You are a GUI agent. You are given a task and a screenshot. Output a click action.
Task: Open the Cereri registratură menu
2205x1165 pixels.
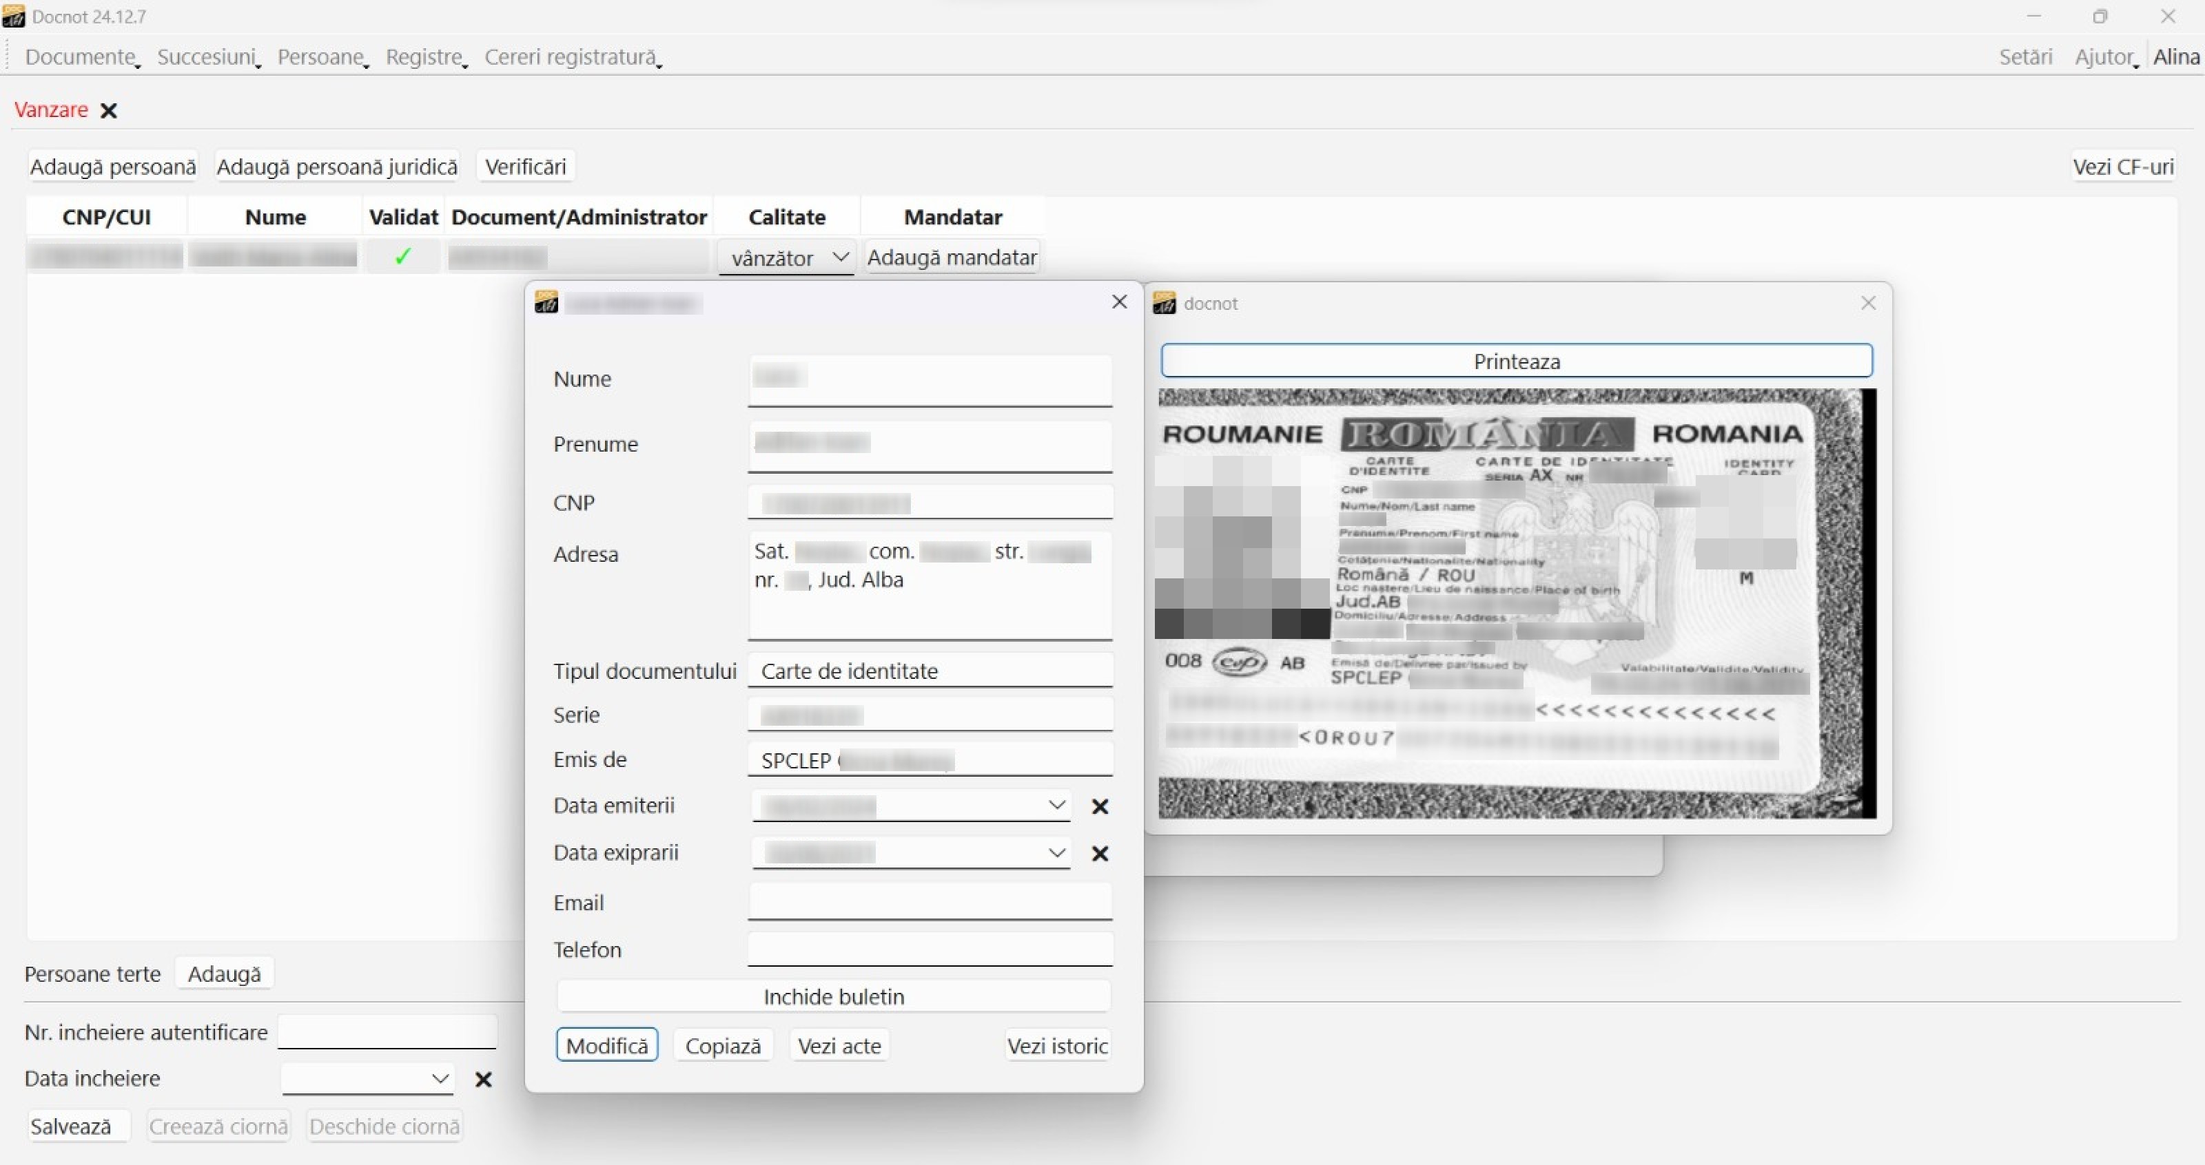[x=572, y=57]
